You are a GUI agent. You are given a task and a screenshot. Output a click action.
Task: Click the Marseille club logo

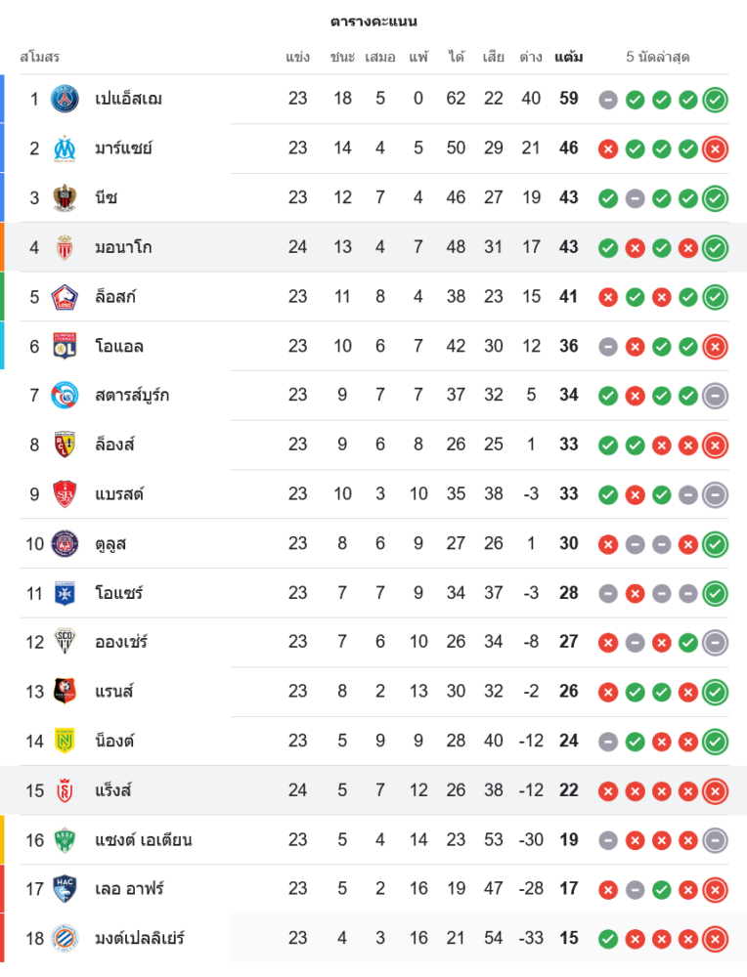tap(65, 149)
